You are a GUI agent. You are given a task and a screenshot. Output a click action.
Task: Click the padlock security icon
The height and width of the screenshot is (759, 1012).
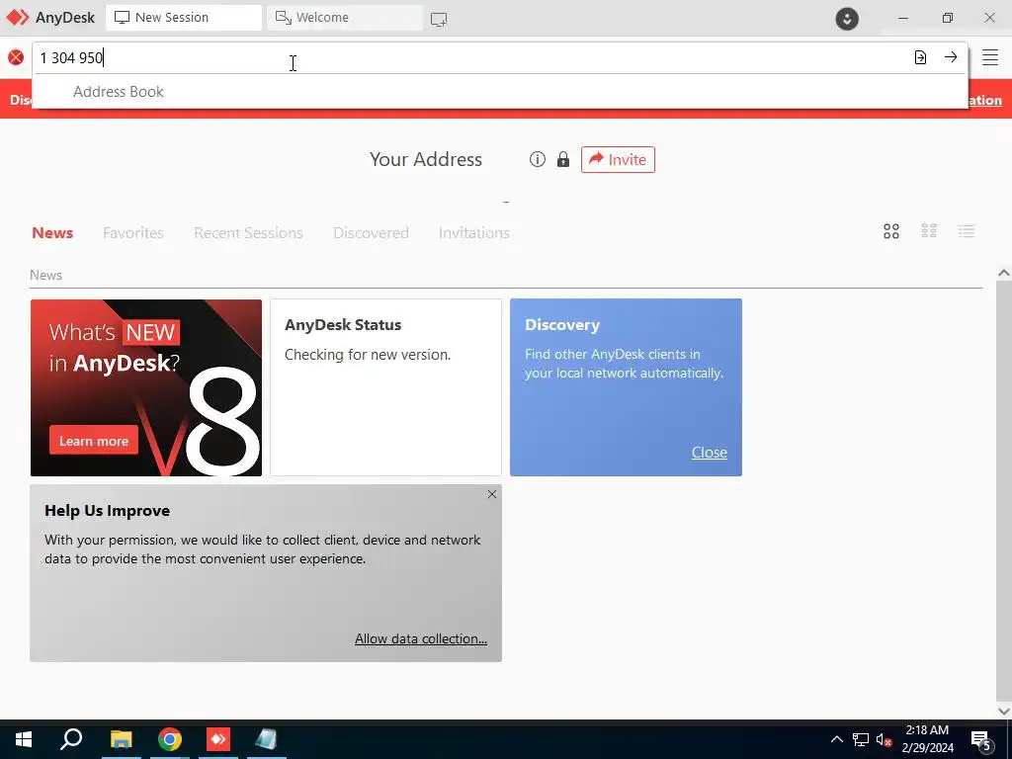(x=563, y=159)
